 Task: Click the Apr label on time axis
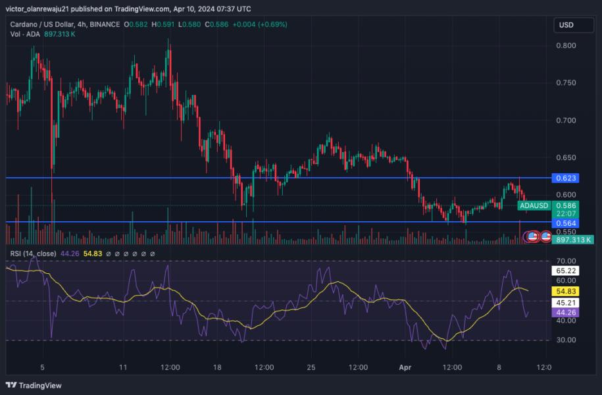coord(405,367)
